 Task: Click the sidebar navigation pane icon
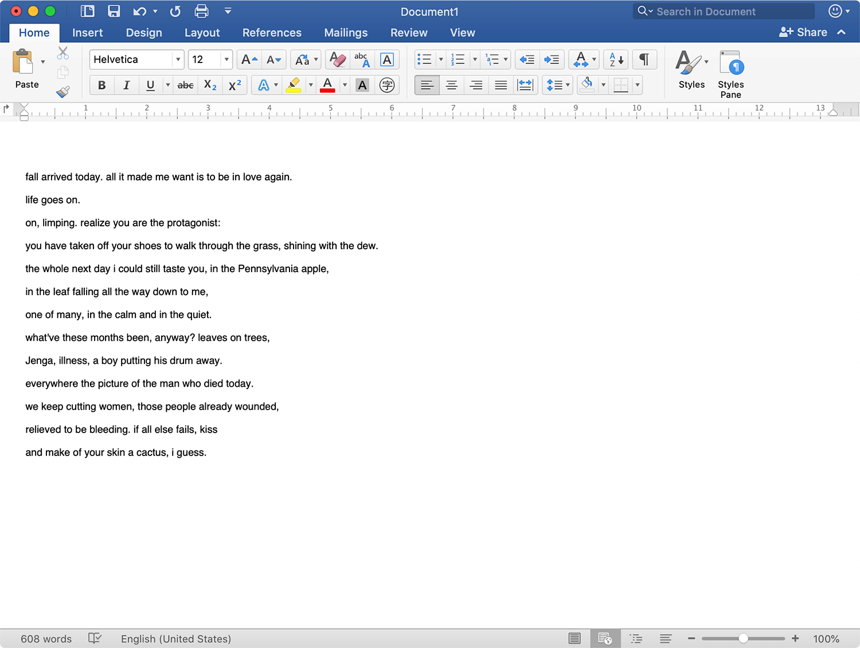click(x=88, y=11)
